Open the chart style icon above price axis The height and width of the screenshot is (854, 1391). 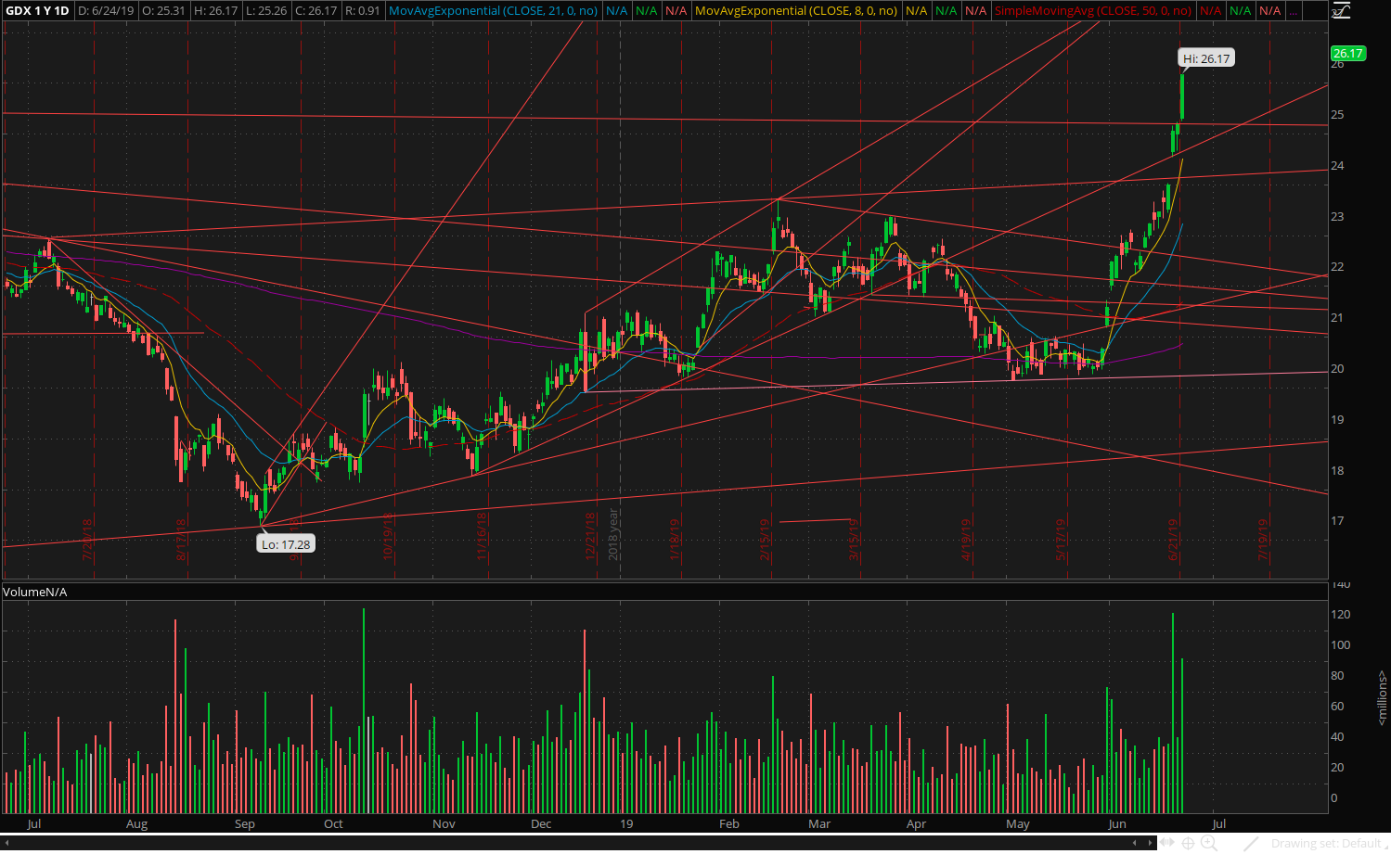click(1340, 10)
